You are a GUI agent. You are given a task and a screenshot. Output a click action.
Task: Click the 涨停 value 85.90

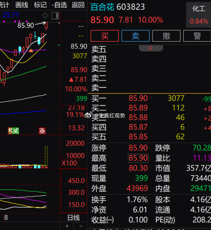click(138, 148)
